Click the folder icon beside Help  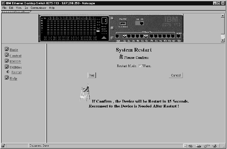coord(7,78)
